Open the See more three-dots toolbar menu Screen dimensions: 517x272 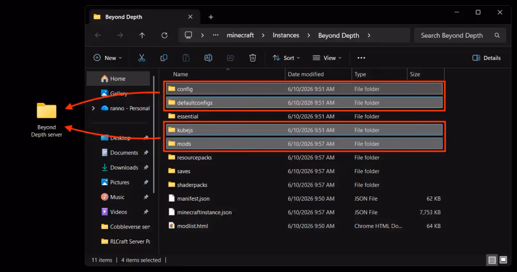tap(361, 58)
